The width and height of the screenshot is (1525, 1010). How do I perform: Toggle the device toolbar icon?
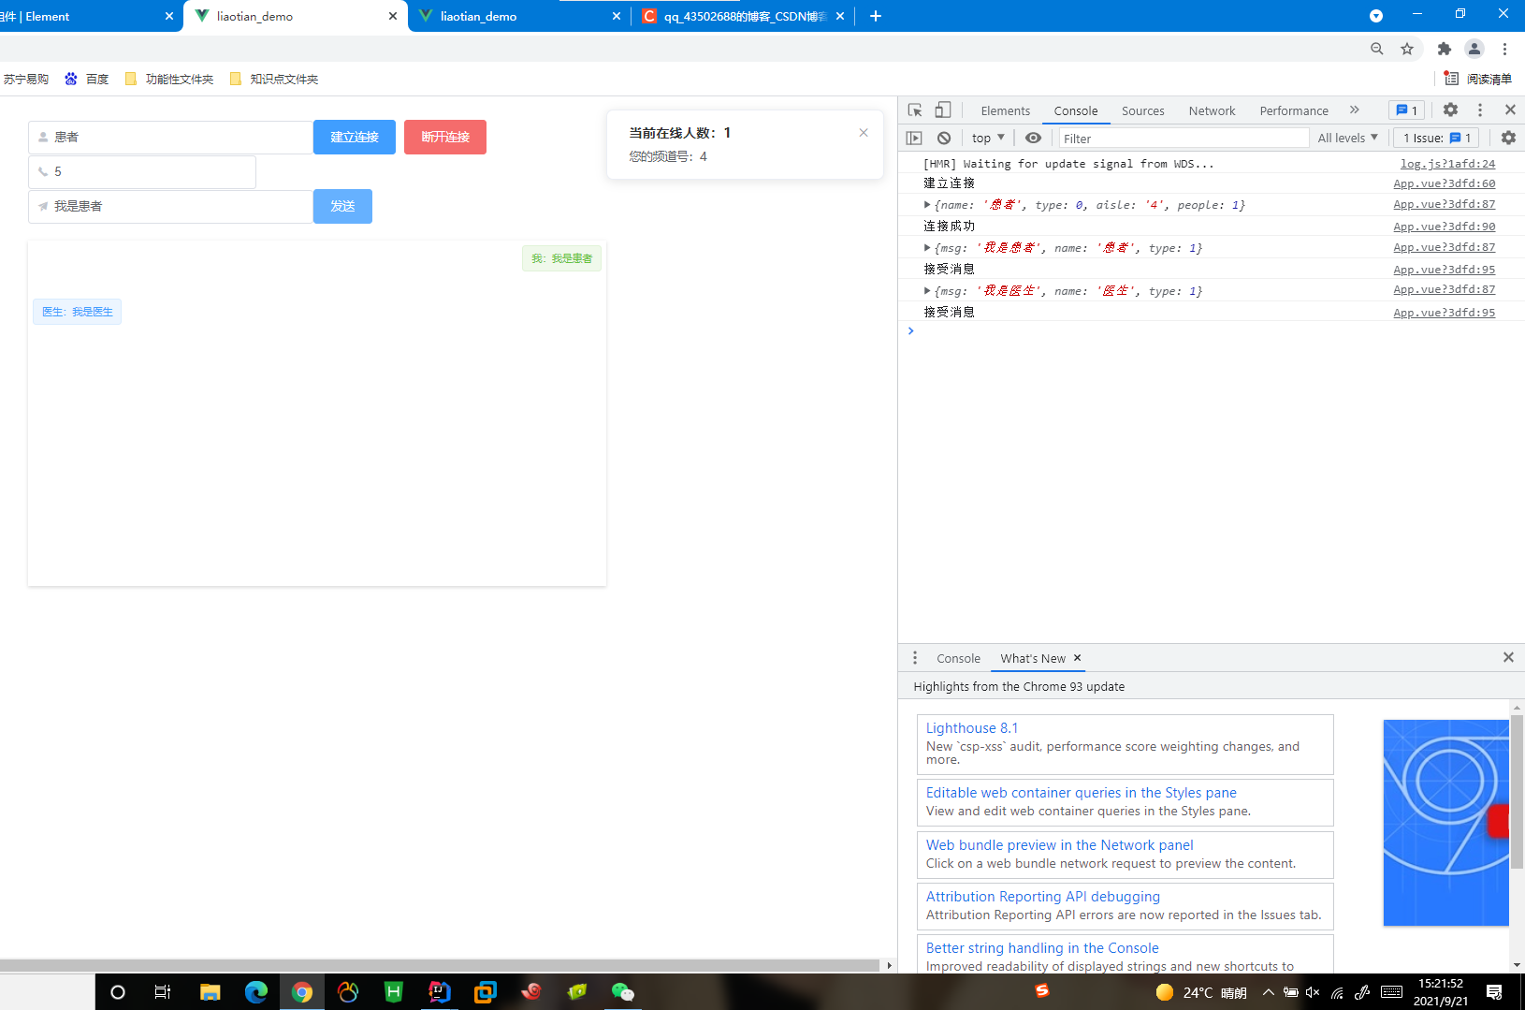point(943,110)
